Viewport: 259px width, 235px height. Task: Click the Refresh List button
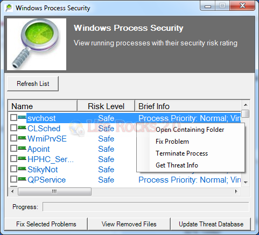pos(33,84)
